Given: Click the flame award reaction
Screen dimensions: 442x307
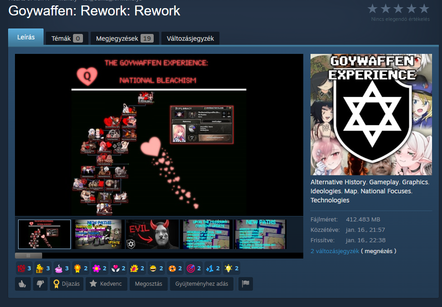Looking at the screenshot, I should click(x=134, y=269).
